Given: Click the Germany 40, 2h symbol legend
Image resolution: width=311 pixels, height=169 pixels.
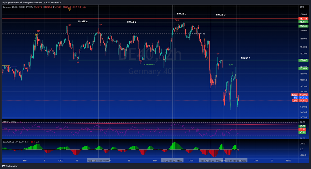Looking at the screenshot, I should point(18,7).
